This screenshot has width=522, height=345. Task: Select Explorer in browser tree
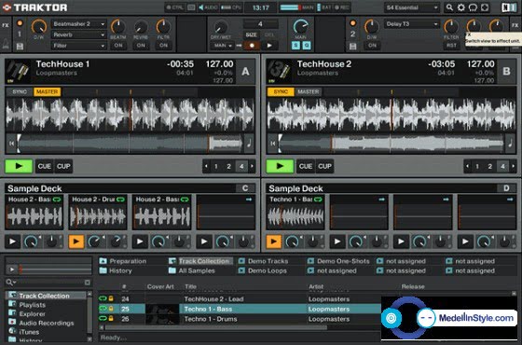32,313
